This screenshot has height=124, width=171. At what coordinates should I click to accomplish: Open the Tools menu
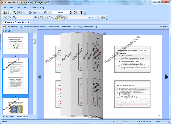(x=25, y=8)
